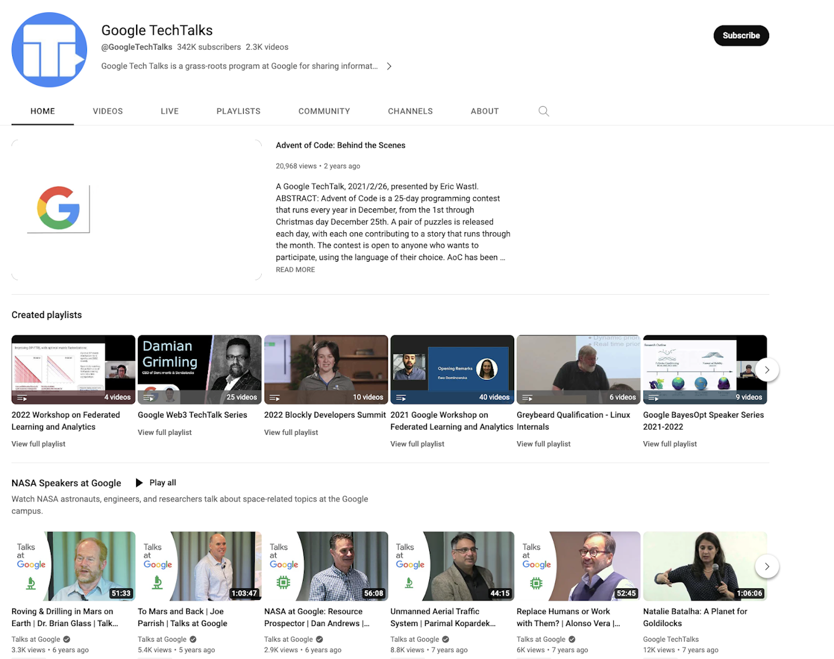
Task: Open title Natalie Batalha: A Planet for Goldilocks
Action: point(695,617)
